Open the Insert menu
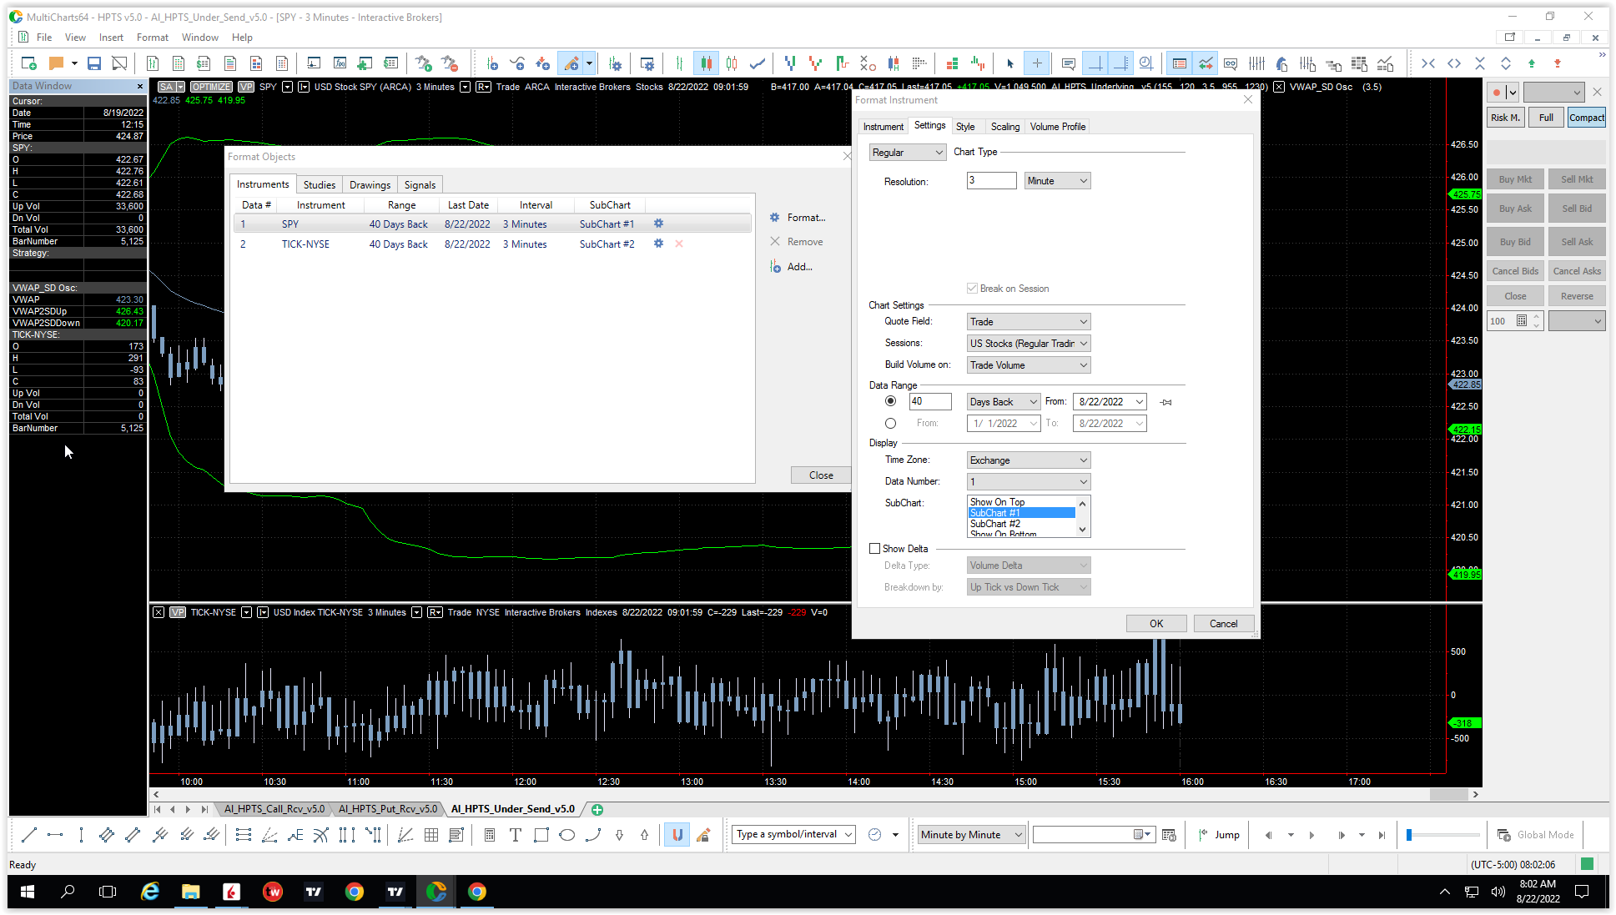The width and height of the screenshot is (1616, 915). tap(111, 38)
